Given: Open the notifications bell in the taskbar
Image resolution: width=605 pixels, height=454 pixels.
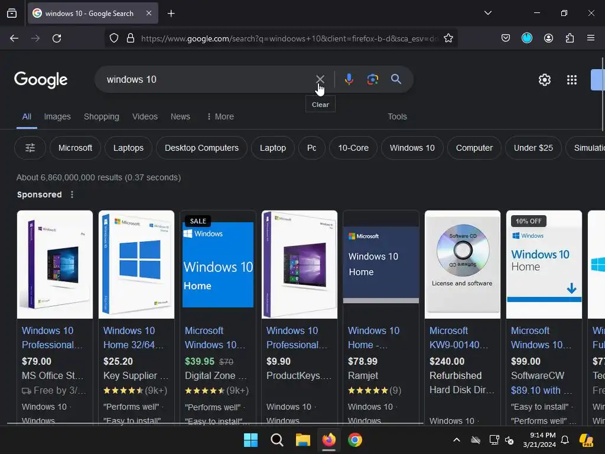Looking at the screenshot, I should pos(565,440).
